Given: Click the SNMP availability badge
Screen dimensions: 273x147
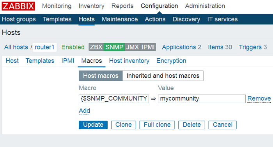Looking at the screenshot, I should [x=114, y=47].
